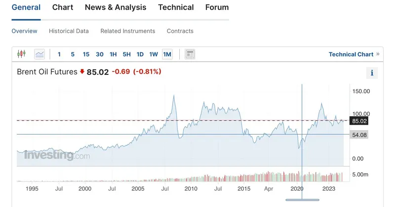Select the 1W weekly interval
This screenshot has height=207, width=395.
(x=154, y=54)
